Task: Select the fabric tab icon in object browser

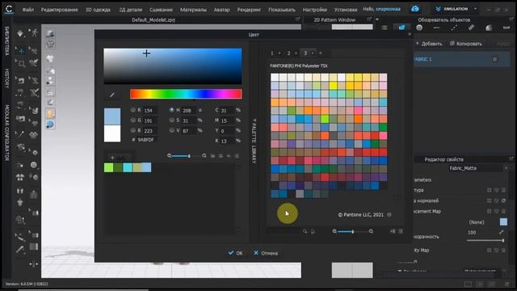Action: click(401, 27)
